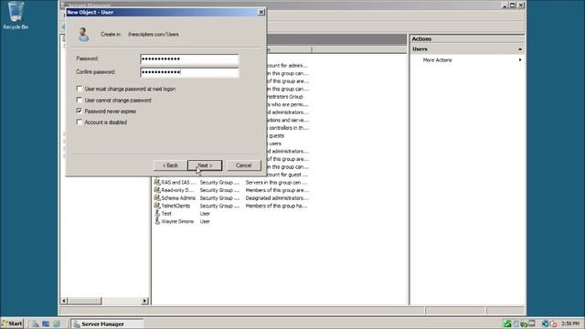The width and height of the screenshot is (585, 329).
Task: Click the Test user icon
Action: 157,214
